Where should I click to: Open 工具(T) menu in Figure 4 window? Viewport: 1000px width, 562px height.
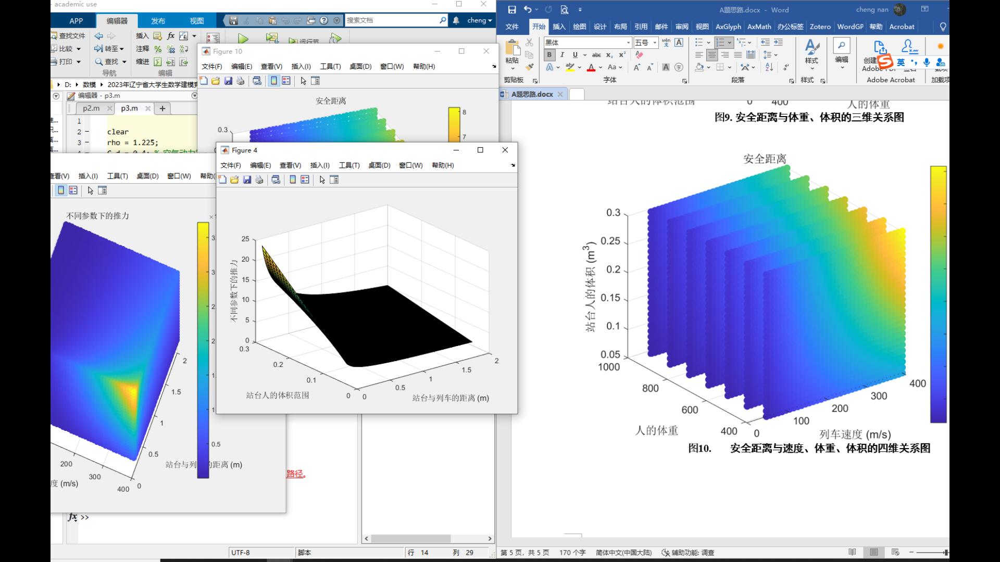(x=349, y=165)
